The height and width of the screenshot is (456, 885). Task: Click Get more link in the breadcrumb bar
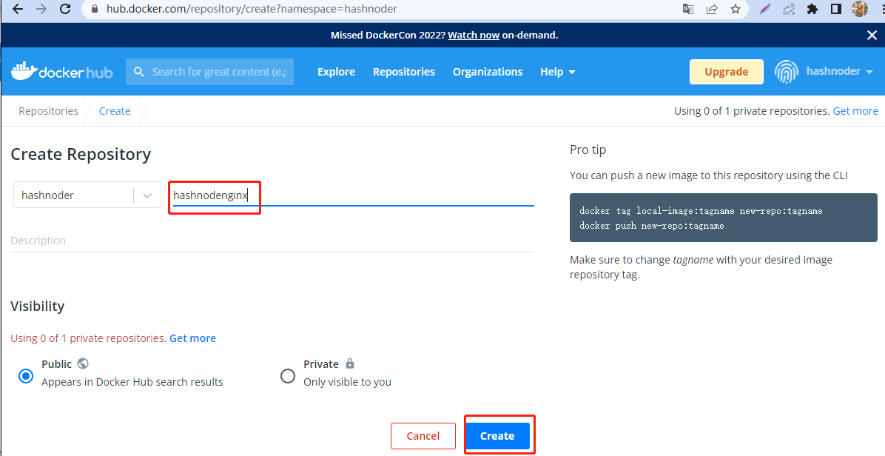tap(855, 111)
